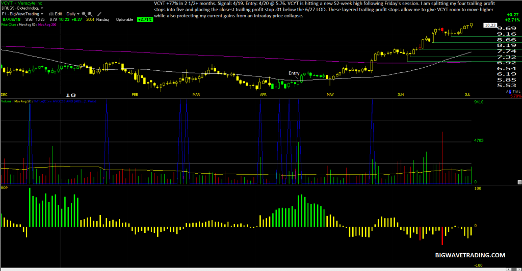Select the Volume legend label
Image resolution: width=522 pixels, height=271 pixels.
6,101
